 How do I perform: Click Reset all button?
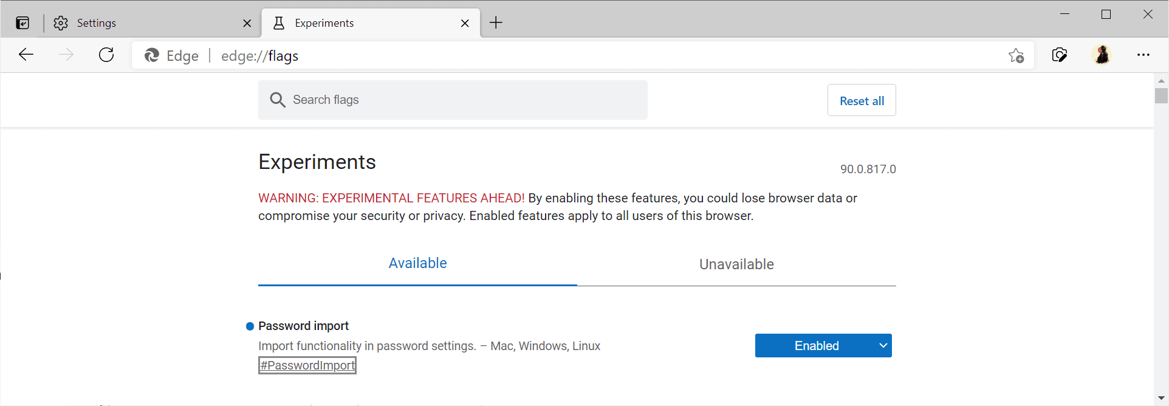862,100
